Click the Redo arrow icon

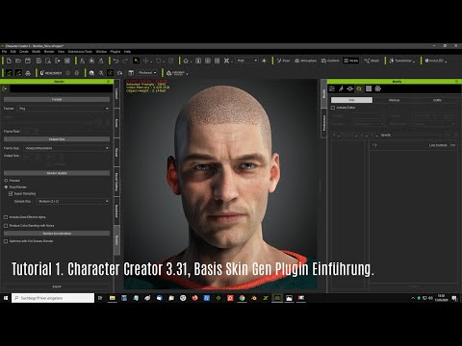click(125, 61)
